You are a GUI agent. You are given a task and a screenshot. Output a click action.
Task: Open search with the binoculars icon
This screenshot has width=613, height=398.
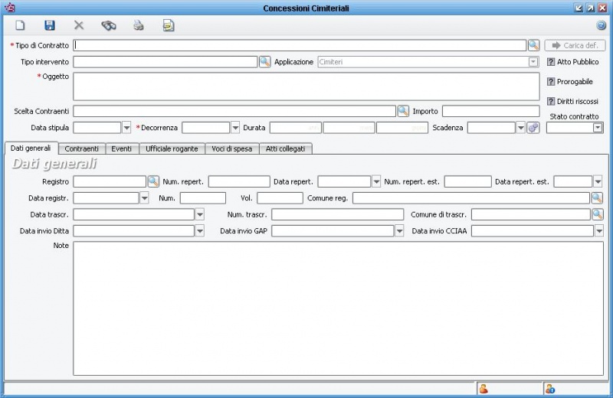tap(109, 25)
